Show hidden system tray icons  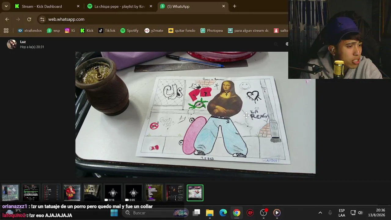point(320,213)
